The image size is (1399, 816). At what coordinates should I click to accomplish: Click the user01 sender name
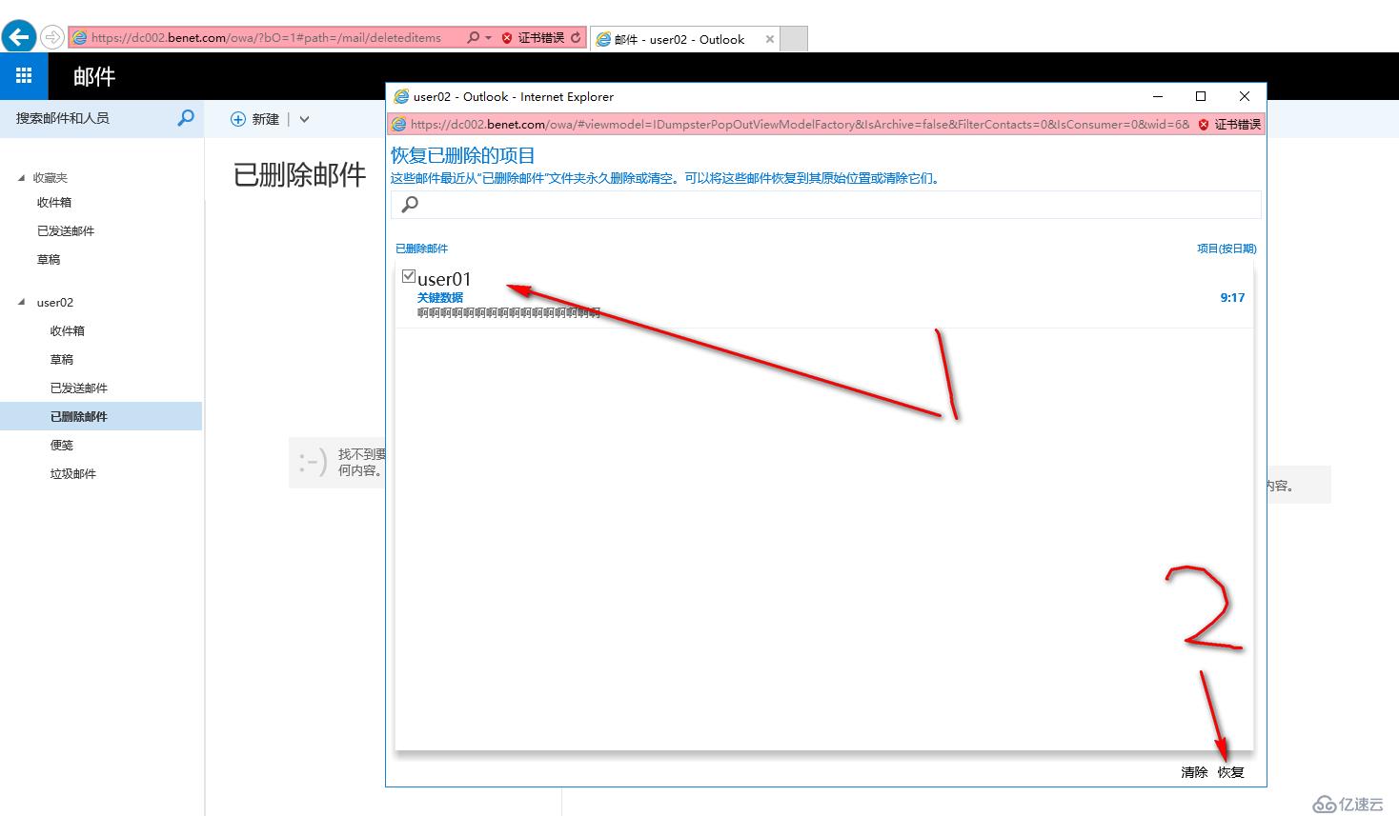click(x=444, y=279)
